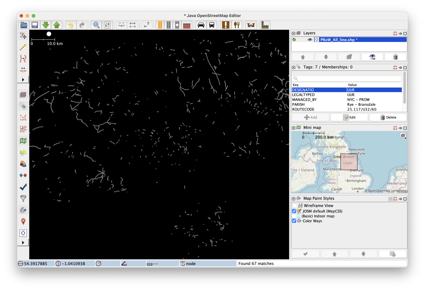Toggle the red marker notes panel in sidebar

(23, 221)
